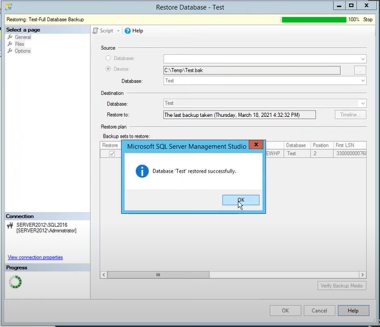
Task: Open the source Database combo box arrow
Action: click(363, 59)
